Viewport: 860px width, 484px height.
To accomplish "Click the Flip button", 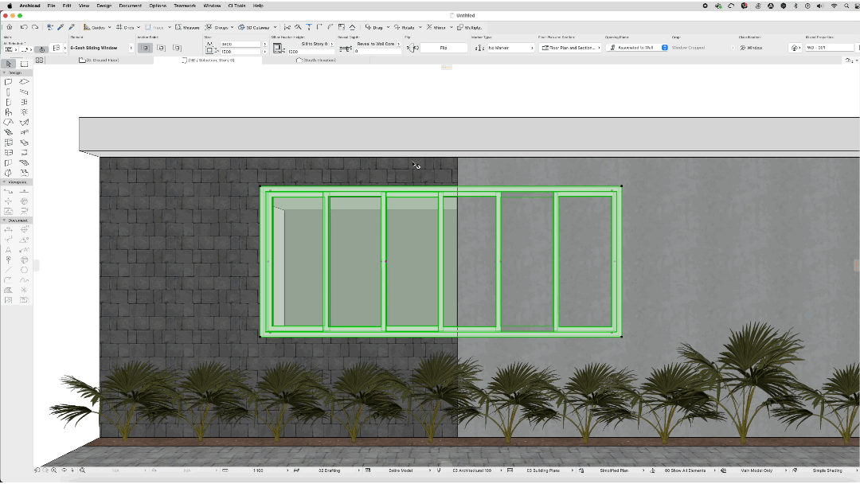I will (444, 49).
